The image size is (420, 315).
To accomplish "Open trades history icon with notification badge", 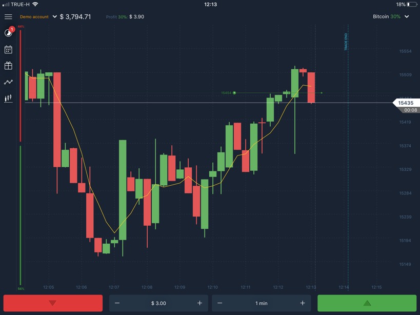I will (x=8, y=33).
